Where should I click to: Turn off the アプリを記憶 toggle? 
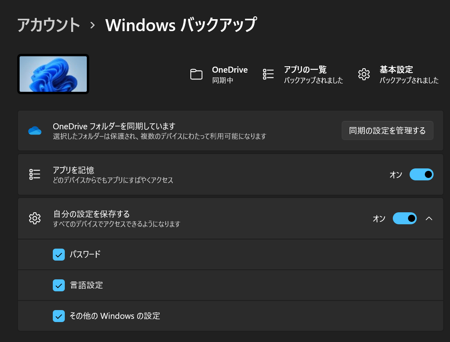click(x=421, y=174)
